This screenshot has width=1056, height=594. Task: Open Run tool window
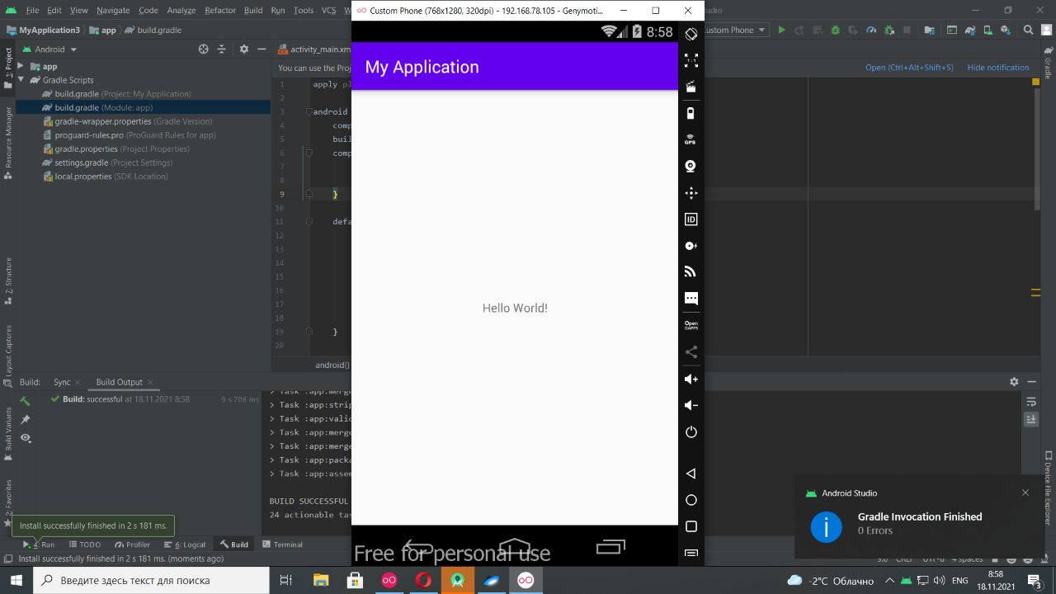39,544
